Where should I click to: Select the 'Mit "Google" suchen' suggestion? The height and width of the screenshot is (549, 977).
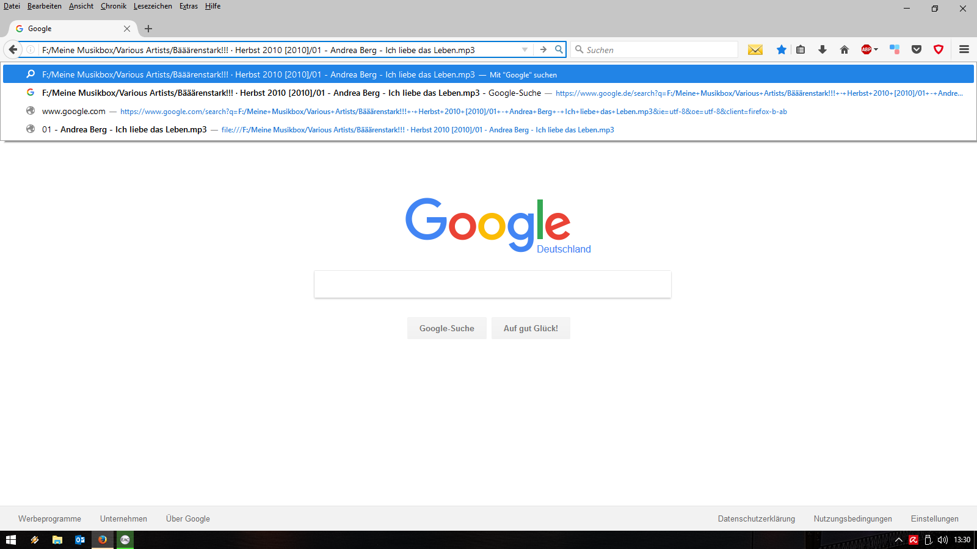pyautogui.click(x=488, y=74)
